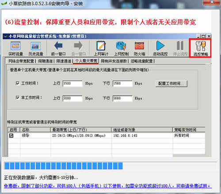The image size is (221, 194).
Task: Click the installation progress bar
Action: (110, 166)
